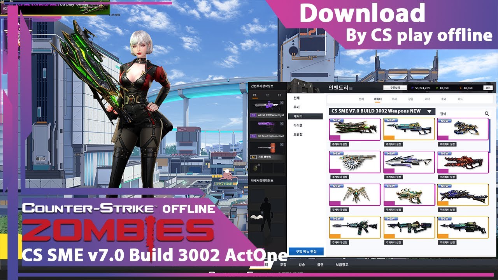Click the grenade item in the small slot
Image resolution: width=498 pixels, height=280 pixels.
255,168
